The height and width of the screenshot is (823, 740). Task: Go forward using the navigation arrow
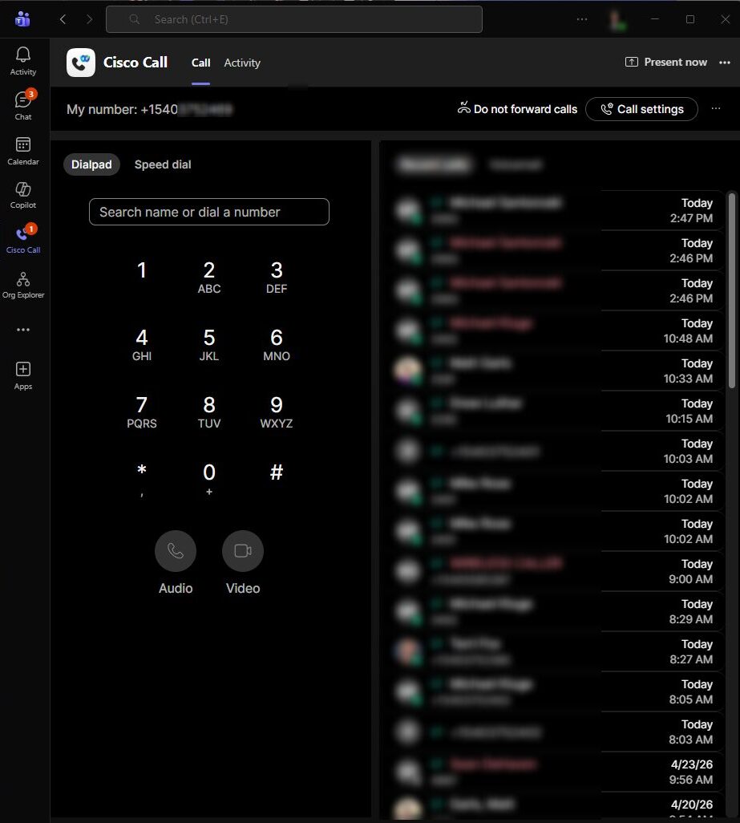(89, 19)
